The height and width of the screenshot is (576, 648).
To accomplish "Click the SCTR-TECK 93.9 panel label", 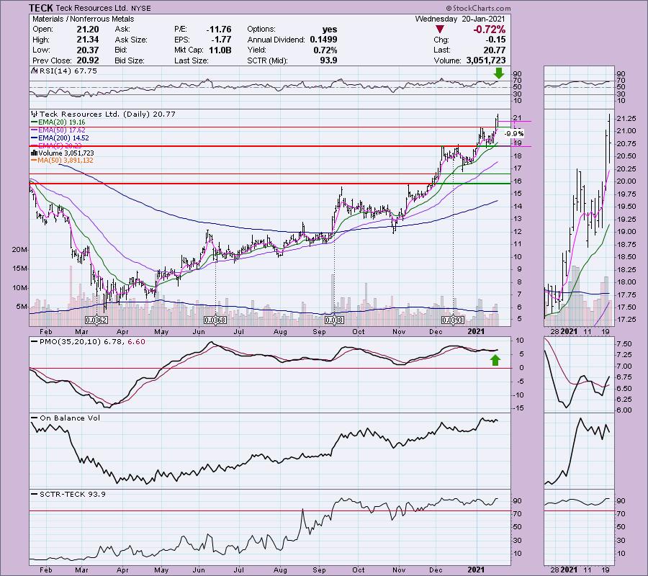I will point(68,494).
